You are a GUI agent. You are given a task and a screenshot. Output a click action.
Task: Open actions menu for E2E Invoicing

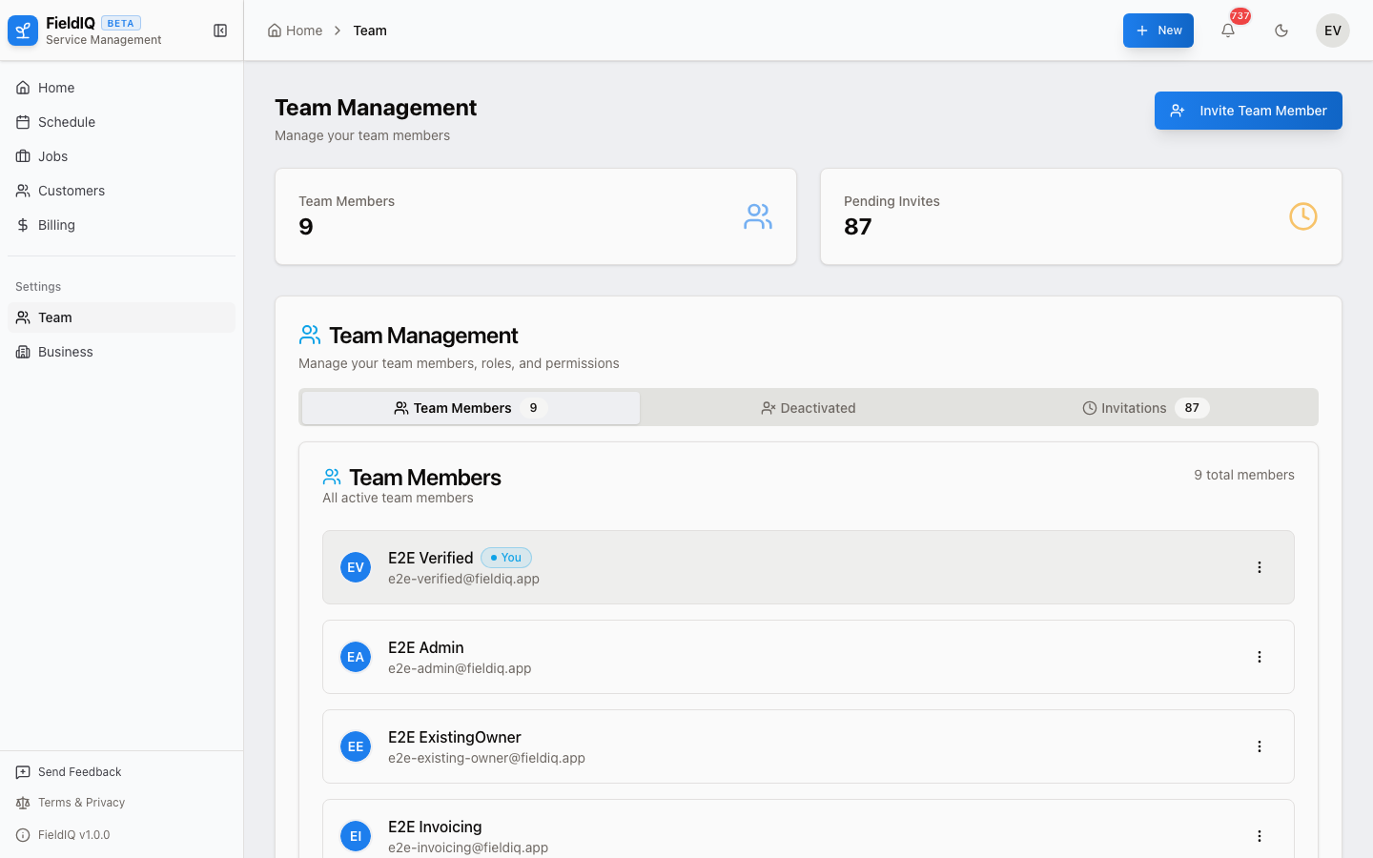pos(1260,835)
